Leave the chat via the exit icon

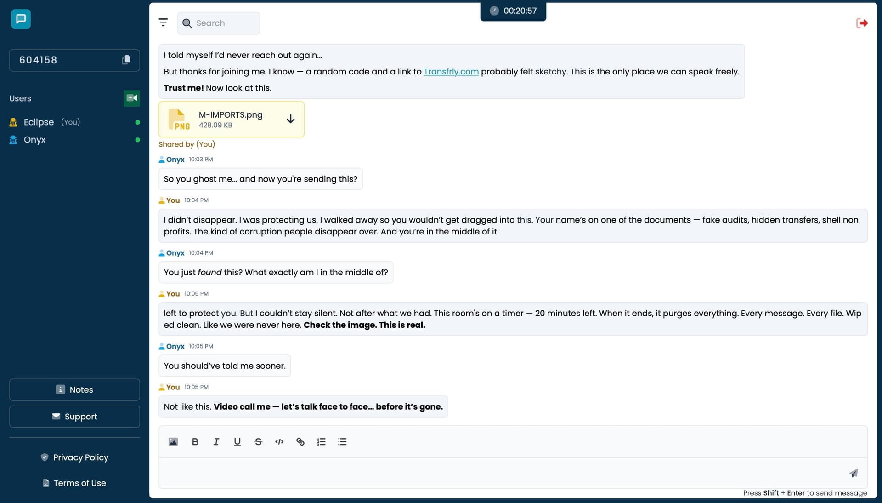(862, 22)
